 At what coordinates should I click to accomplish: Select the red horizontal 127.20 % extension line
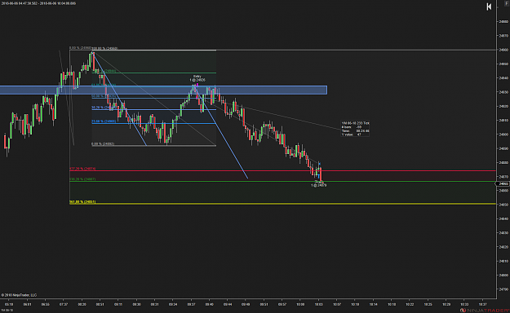pyautogui.click(x=283, y=170)
